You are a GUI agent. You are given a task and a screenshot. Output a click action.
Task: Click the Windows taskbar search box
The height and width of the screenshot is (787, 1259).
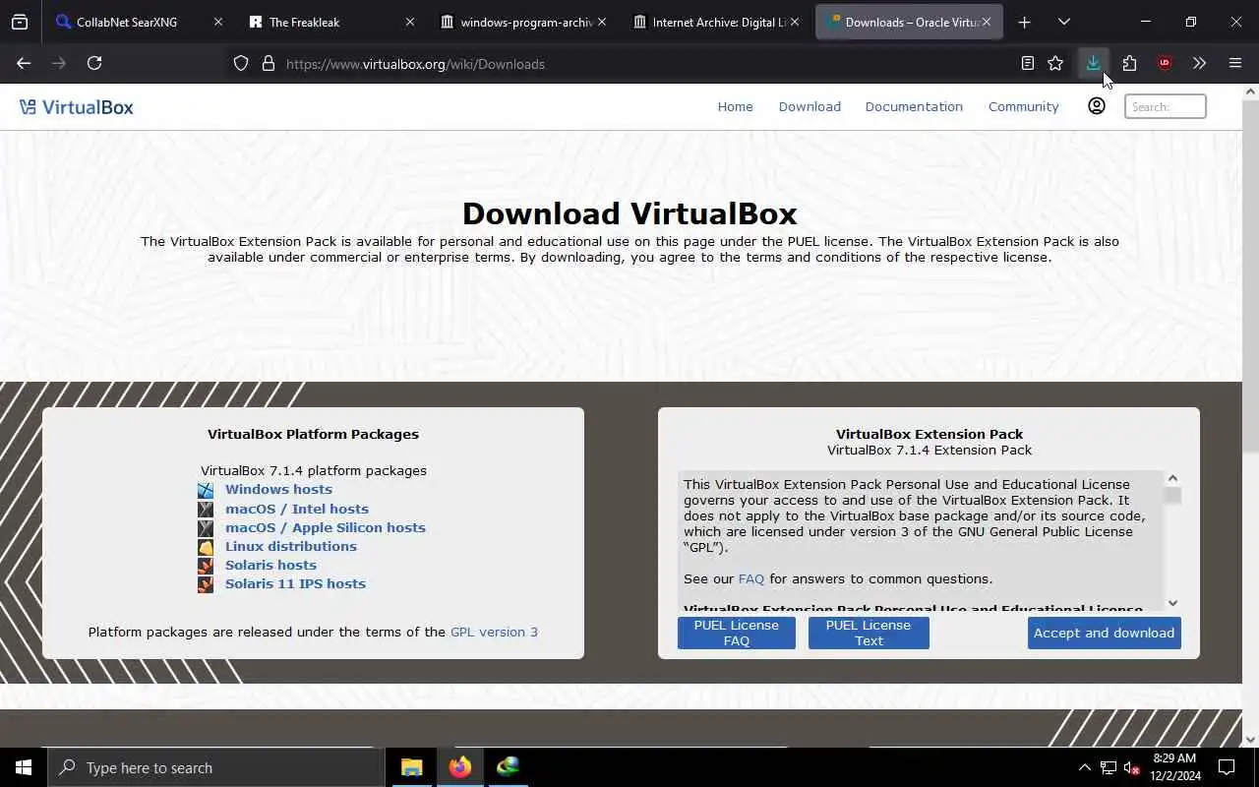click(x=215, y=767)
